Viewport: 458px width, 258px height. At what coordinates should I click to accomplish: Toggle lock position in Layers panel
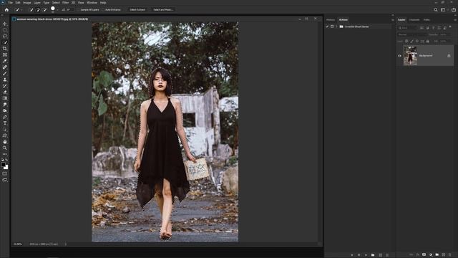coord(417,42)
